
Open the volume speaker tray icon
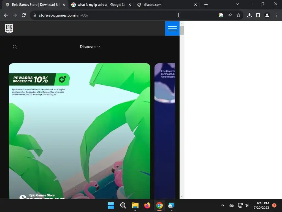pyautogui.click(x=247, y=205)
